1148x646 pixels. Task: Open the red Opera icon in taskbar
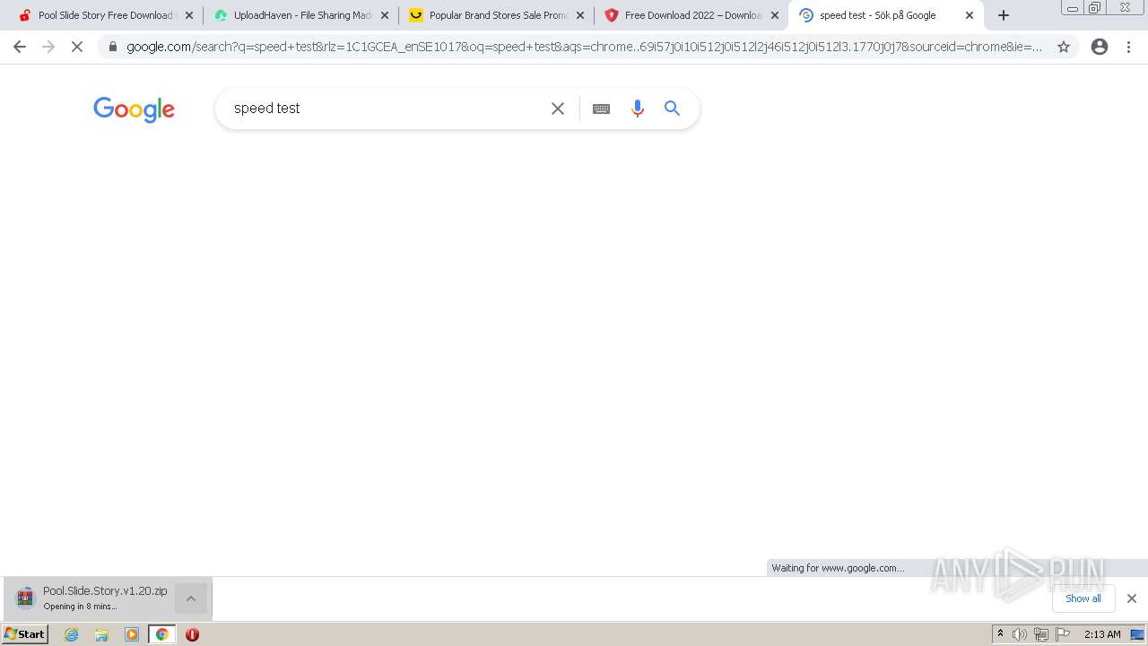192,634
